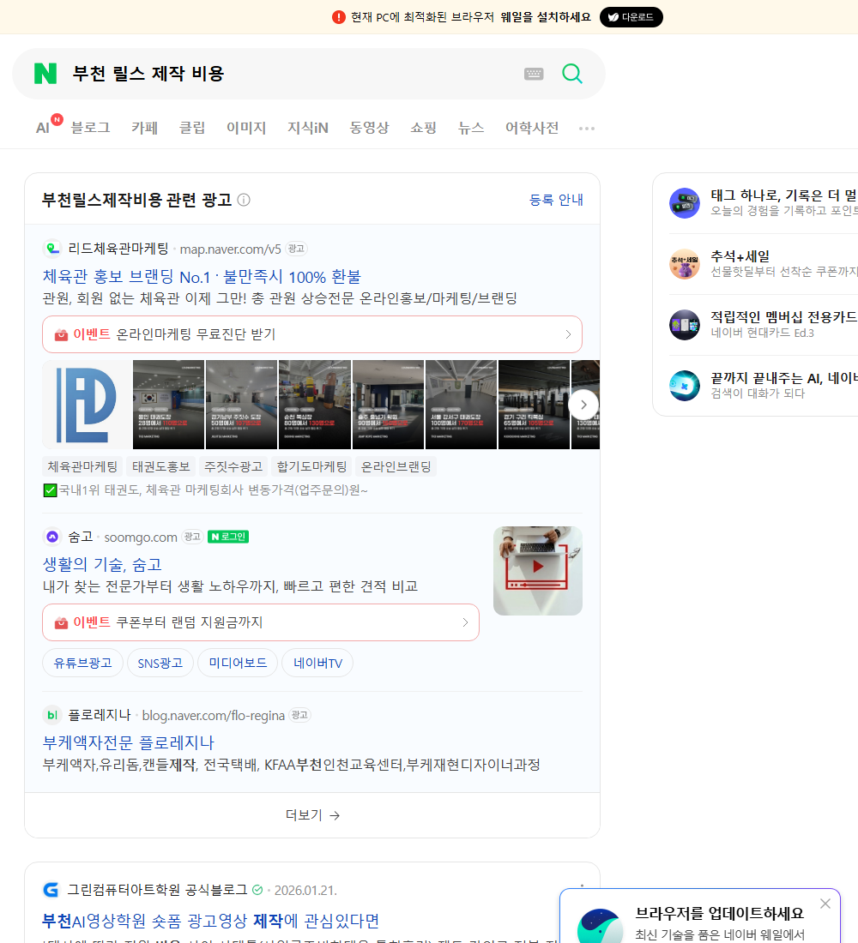
Task: Switch to the 쇼핑 tab
Action: tap(423, 128)
